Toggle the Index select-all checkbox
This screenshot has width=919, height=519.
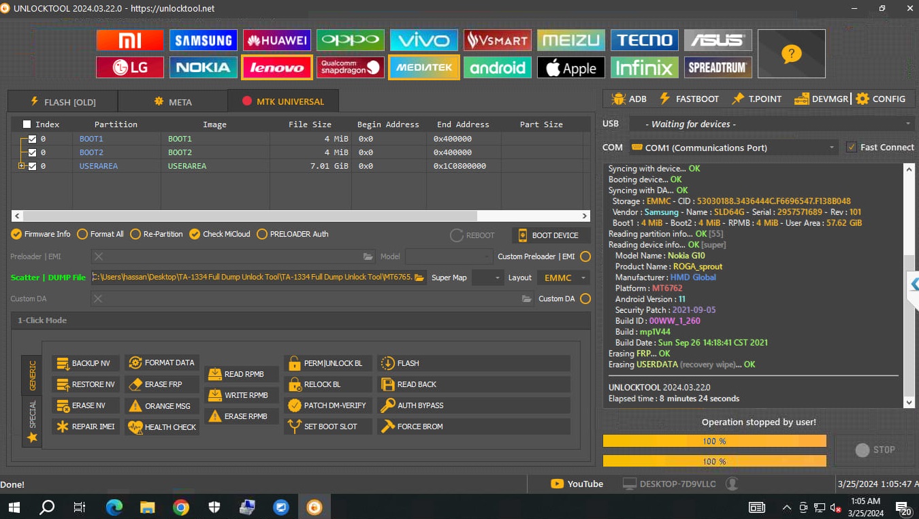coord(27,124)
